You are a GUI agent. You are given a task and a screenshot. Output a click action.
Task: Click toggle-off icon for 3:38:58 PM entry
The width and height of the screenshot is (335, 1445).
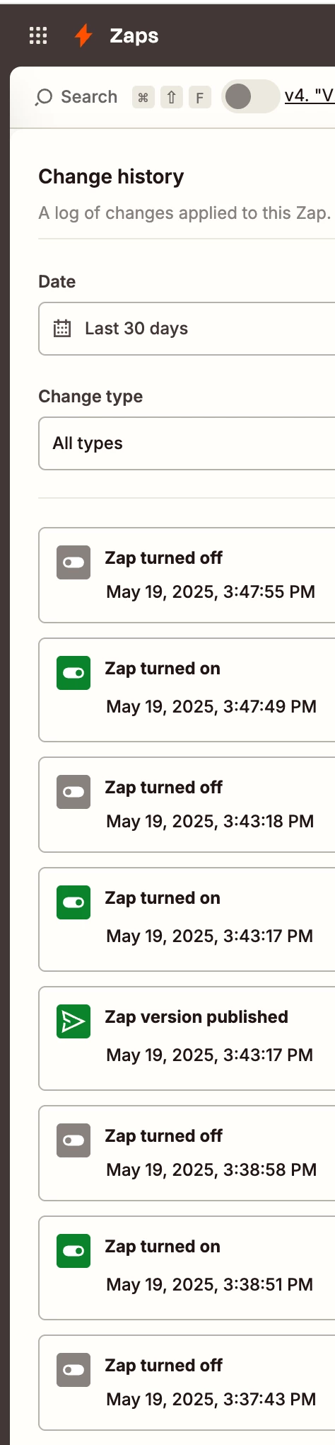[74, 1140]
